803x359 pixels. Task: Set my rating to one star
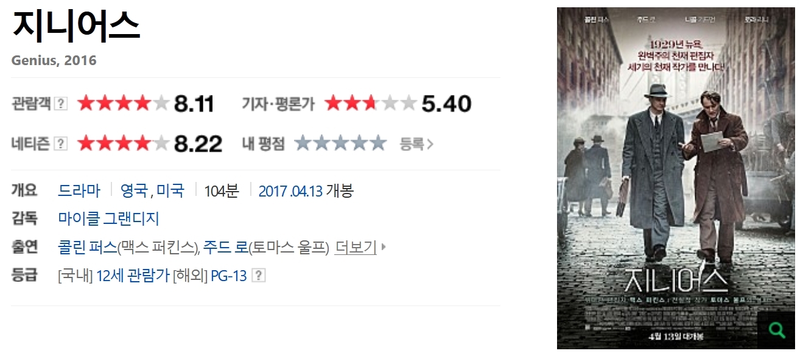coord(303,144)
